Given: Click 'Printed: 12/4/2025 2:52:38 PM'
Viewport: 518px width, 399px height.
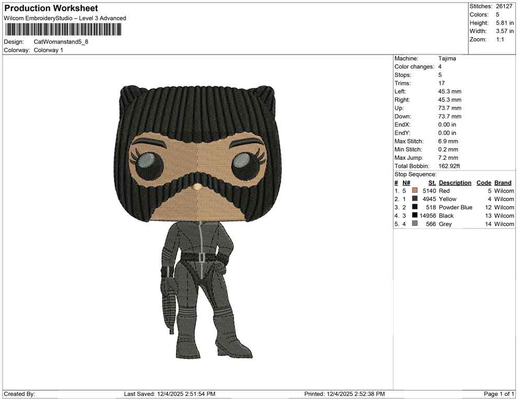Looking at the screenshot, I should pos(344,394).
